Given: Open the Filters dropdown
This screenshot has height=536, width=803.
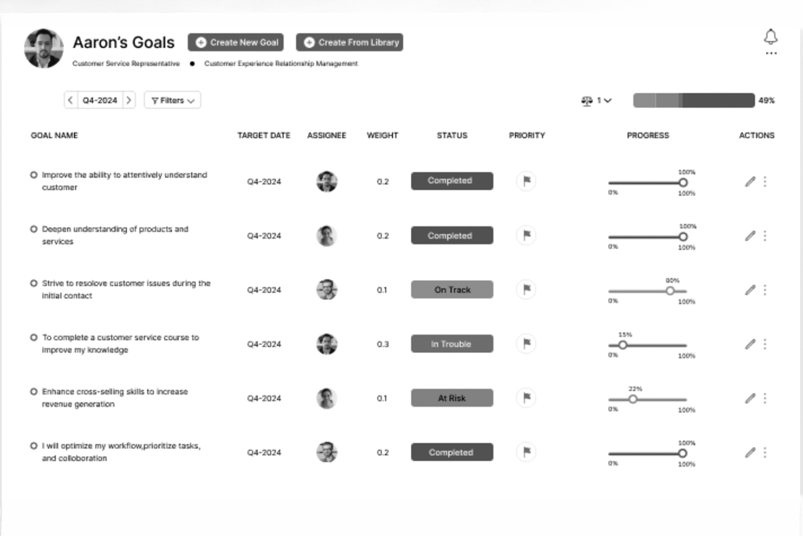Looking at the screenshot, I should point(172,100).
